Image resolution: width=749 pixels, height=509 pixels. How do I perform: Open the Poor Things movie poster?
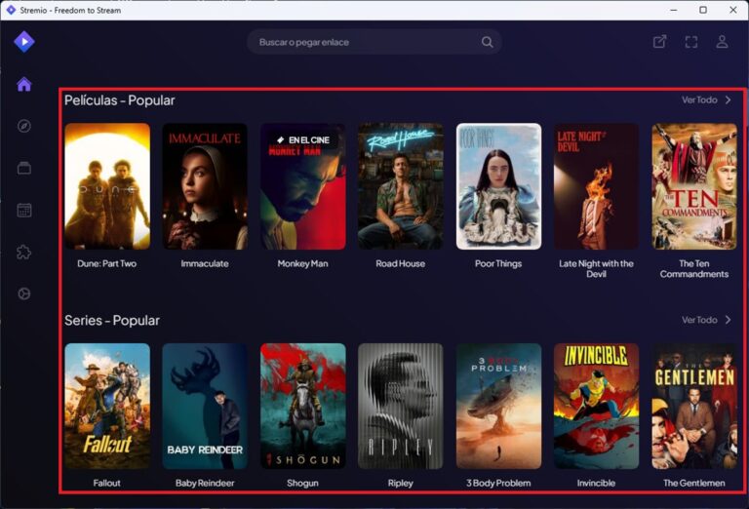pyautogui.click(x=498, y=186)
